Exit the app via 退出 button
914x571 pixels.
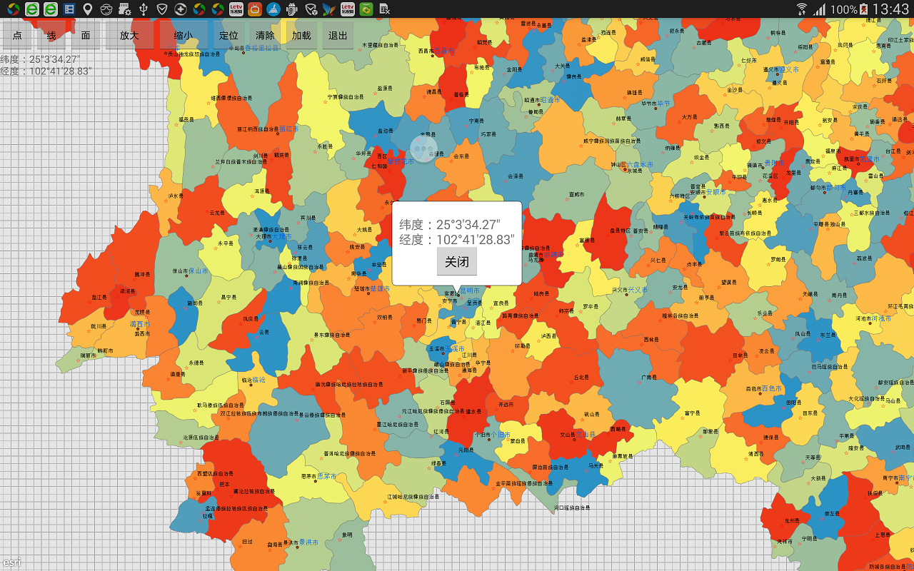338,36
